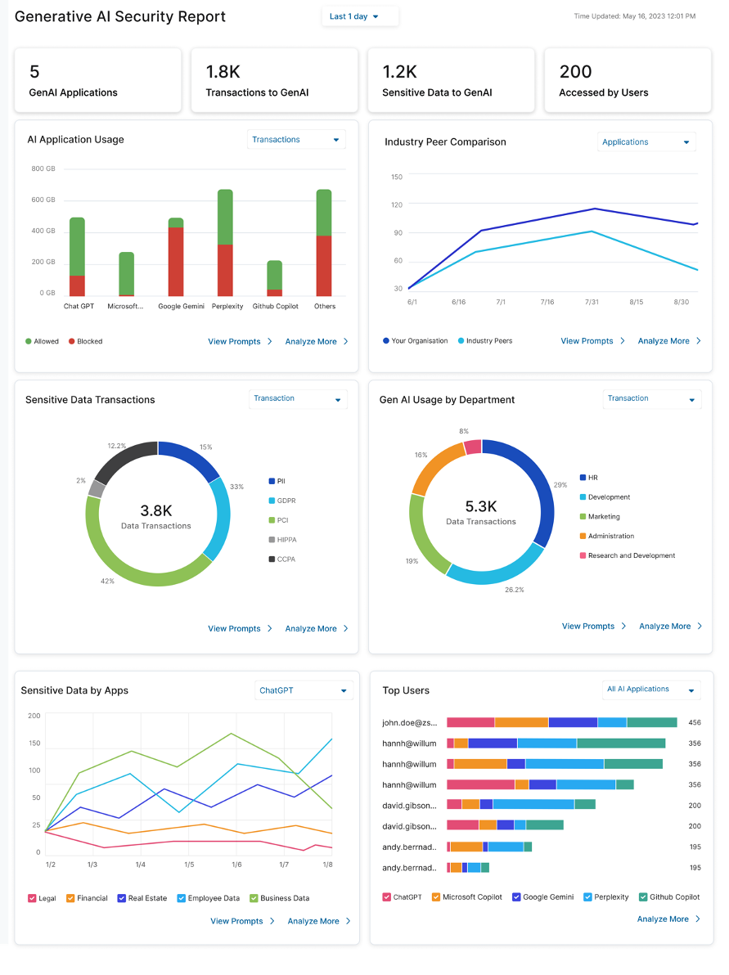Image resolution: width=729 pixels, height=975 pixels.
Task: Click the Microsoft... bar label in usage chart
Action: click(x=125, y=307)
